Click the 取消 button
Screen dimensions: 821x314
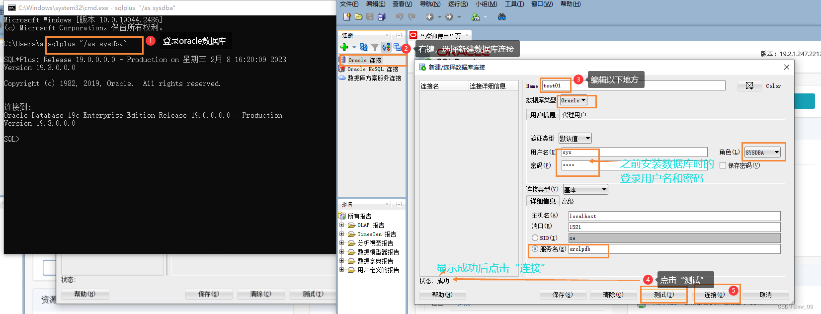(766, 295)
